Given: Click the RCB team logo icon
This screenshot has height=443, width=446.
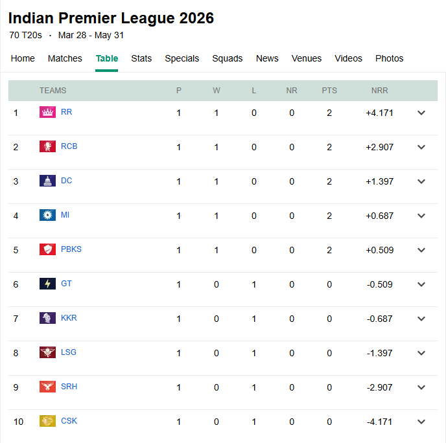Looking at the screenshot, I should pos(47,146).
